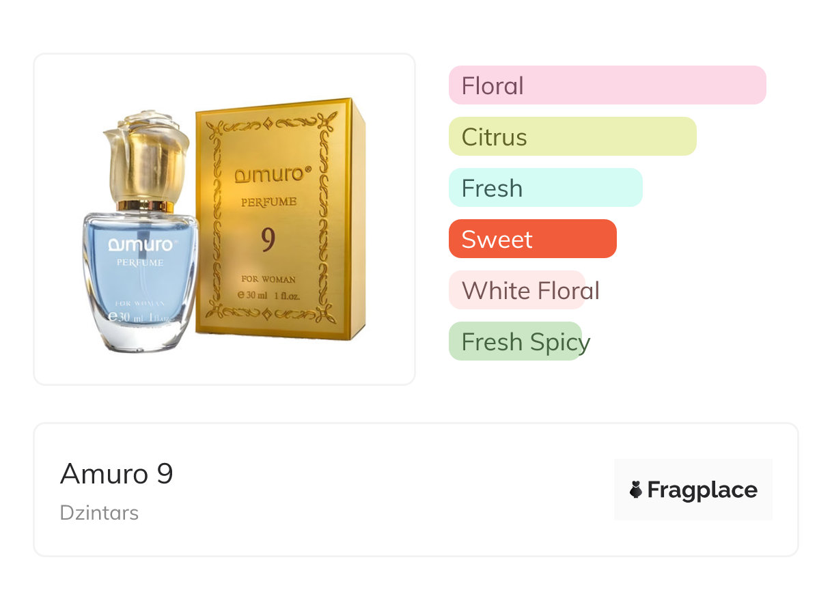Image resolution: width=832 pixels, height=590 pixels.
Task: Click the golden perfume box image
Action: point(280,219)
